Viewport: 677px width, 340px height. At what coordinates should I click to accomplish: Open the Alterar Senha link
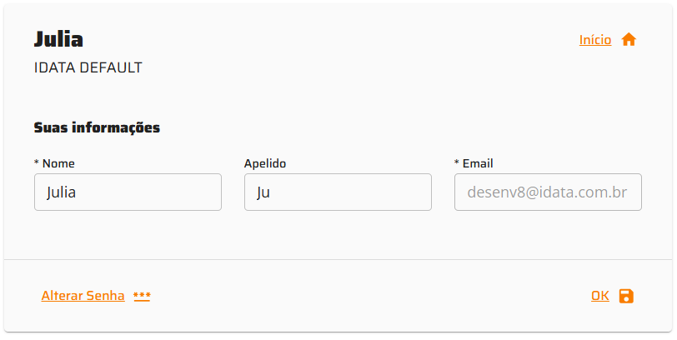tap(83, 296)
